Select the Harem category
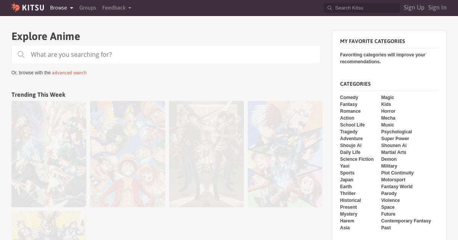 point(347,221)
